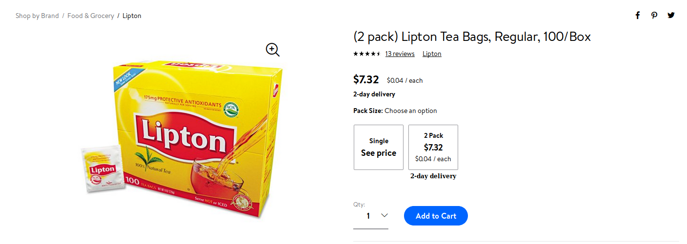687x244 pixels.
Task: Click the chevron arrow beside quantity 1
Action: (x=384, y=215)
